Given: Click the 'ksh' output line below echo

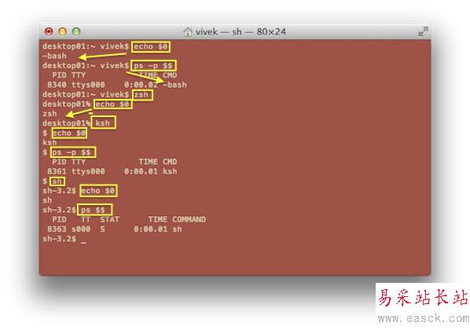Looking at the screenshot, I should [50, 143].
